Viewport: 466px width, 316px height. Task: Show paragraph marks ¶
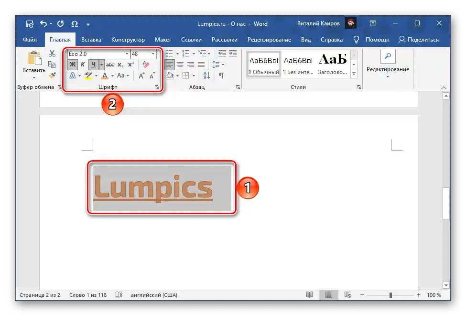[221, 76]
